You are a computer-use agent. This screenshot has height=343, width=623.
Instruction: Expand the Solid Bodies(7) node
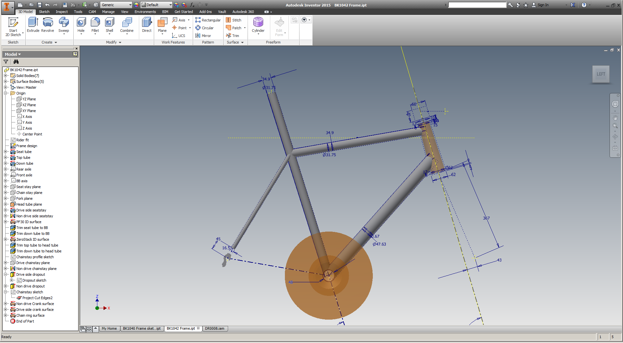coord(6,76)
